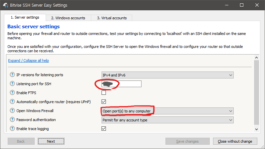Open the IP versions dropdown (IPv4 and IPv6)

point(167,75)
